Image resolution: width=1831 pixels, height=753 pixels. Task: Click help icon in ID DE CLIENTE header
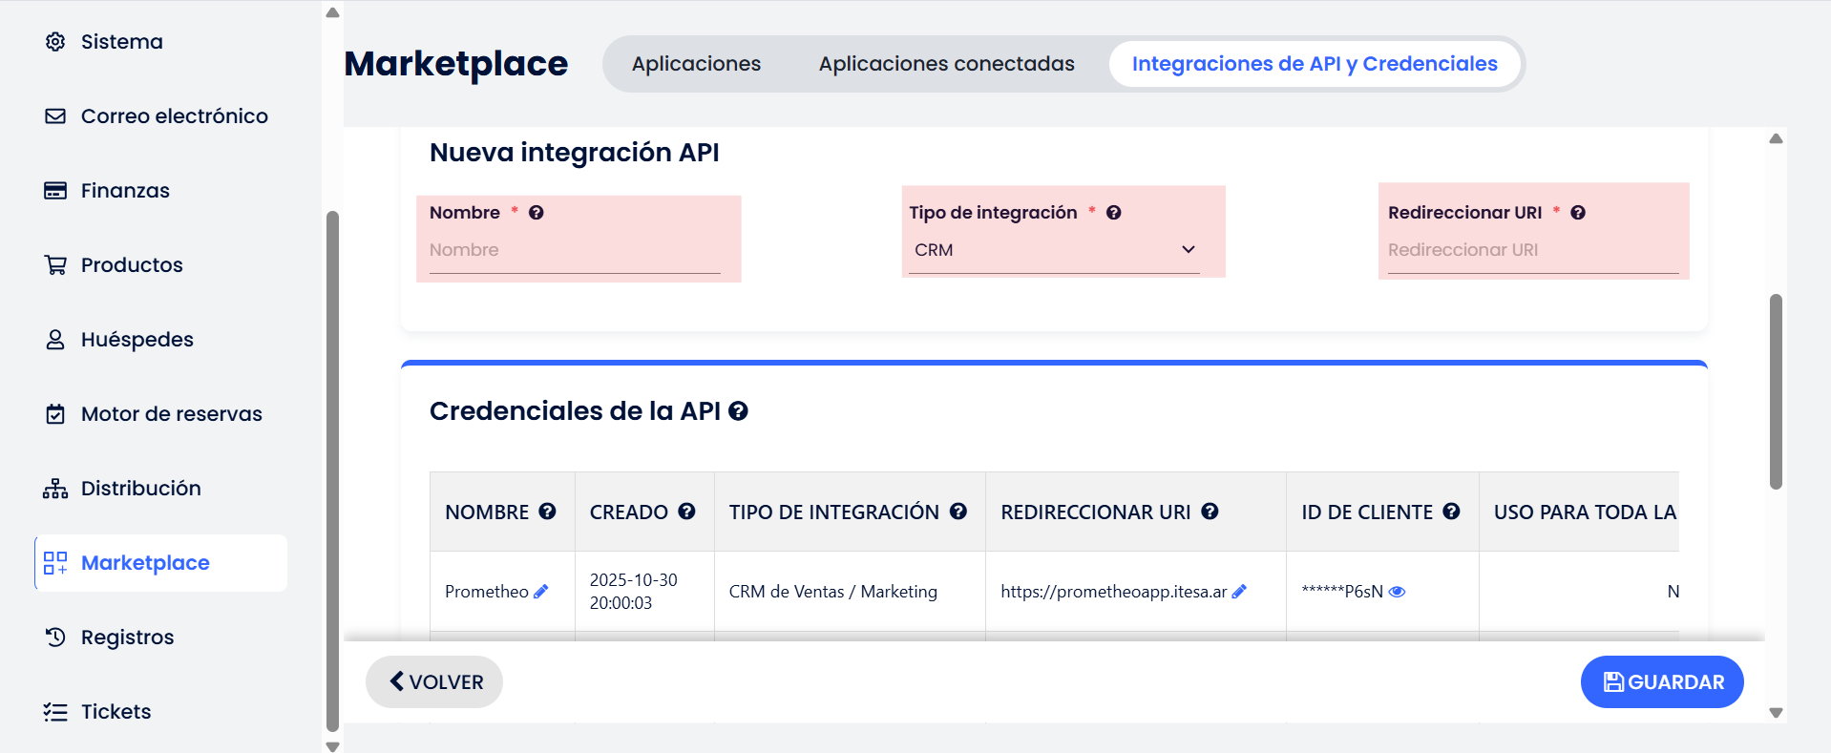[1451, 512]
